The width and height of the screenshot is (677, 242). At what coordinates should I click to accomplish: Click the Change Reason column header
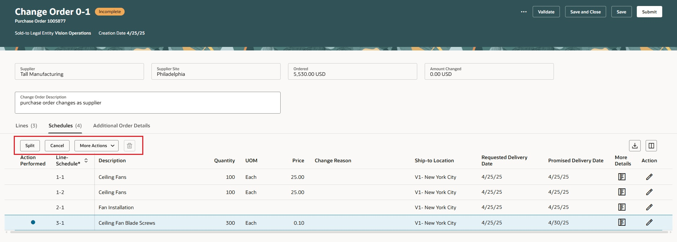click(x=333, y=161)
